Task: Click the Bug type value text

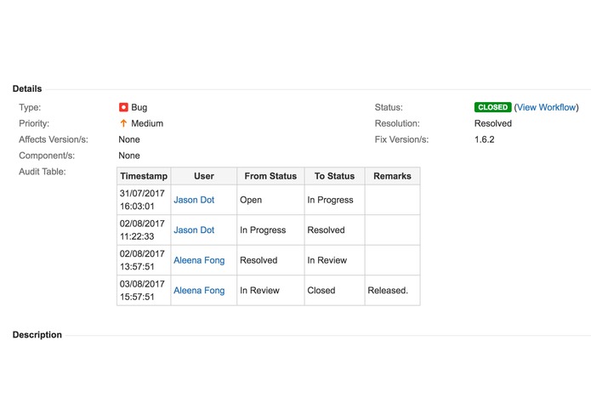Action: 139,108
